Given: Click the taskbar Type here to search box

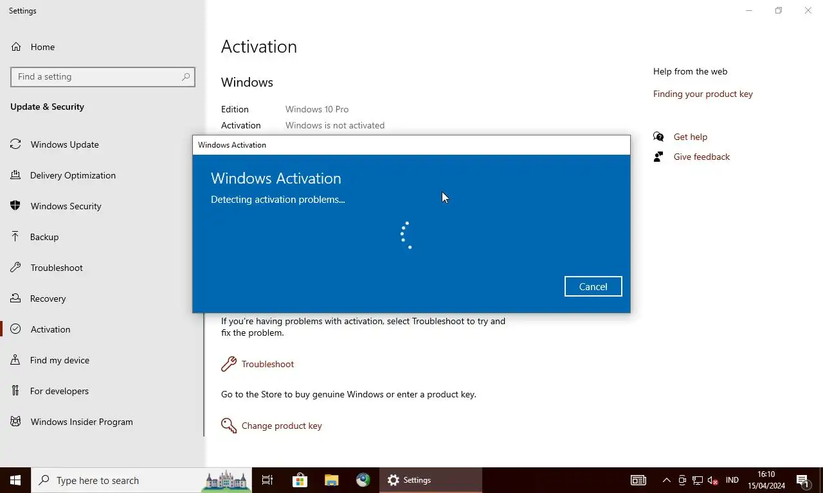Looking at the screenshot, I should [x=141, y=480].
